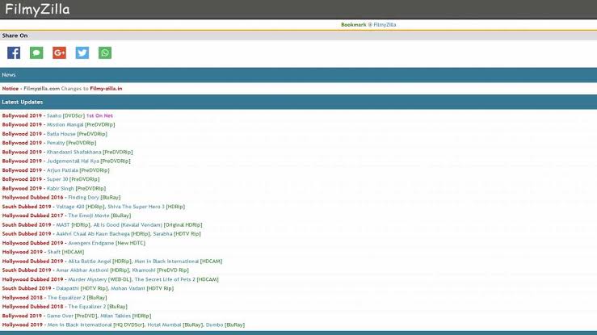597x335 pixels.
Task: Open Shaft [HDCAM] link
Action: pyautogui.click(x=66, y=252)
